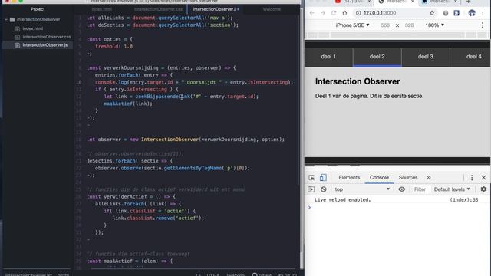Click the treshold: 1.0 code line
Screen dimensions: 491x276
click(x=114, y=46)
